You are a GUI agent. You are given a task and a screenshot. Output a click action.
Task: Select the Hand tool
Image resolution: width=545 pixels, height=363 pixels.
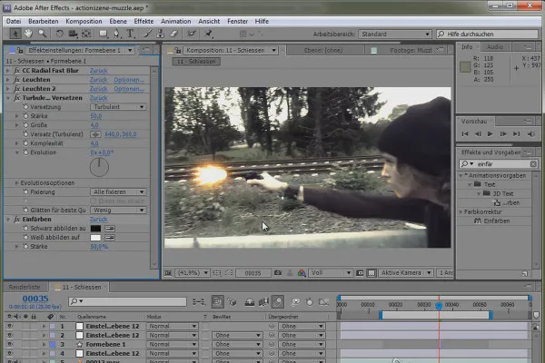(28, 34)
